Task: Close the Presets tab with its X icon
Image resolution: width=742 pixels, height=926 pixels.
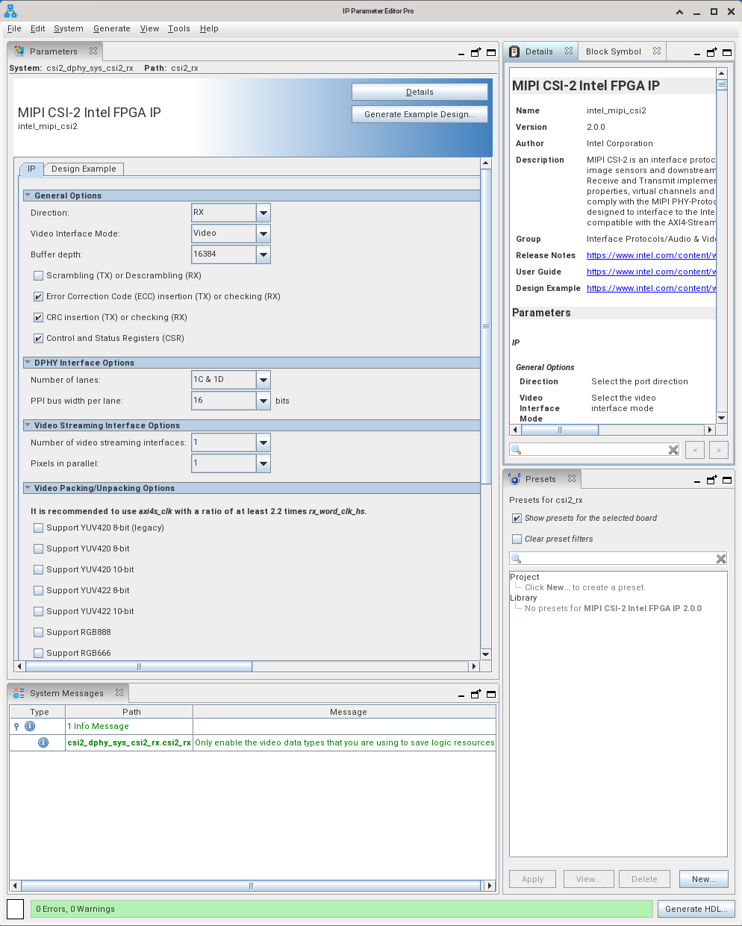Action: click(x=572, y=479)
